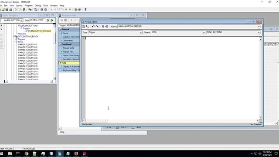Open the Program menu
279x157 pixels.
pyautogui.click(x=28, y=6)
